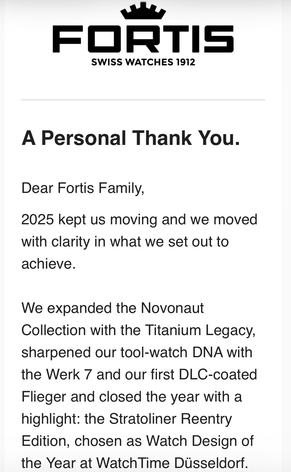The height and width of the screenshot is (472, 291).
Task: Click the "A Personal Thank You." heading
Action: click(x=131, y=138)
